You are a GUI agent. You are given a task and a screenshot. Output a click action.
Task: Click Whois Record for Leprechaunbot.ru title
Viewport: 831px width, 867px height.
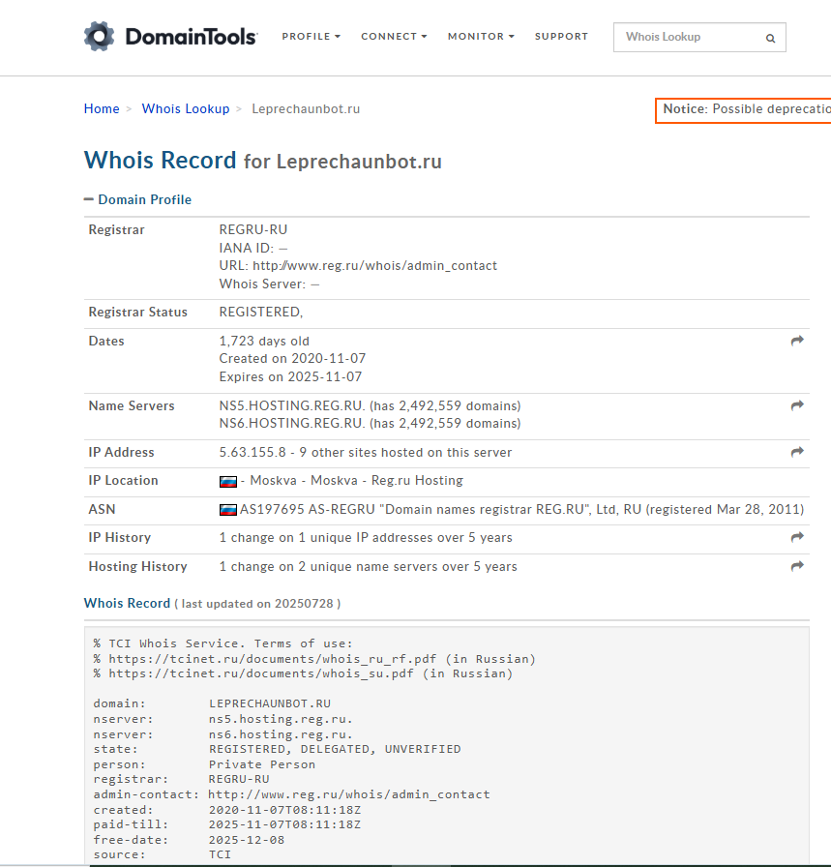pyautogui.click(x=262, y=161)
